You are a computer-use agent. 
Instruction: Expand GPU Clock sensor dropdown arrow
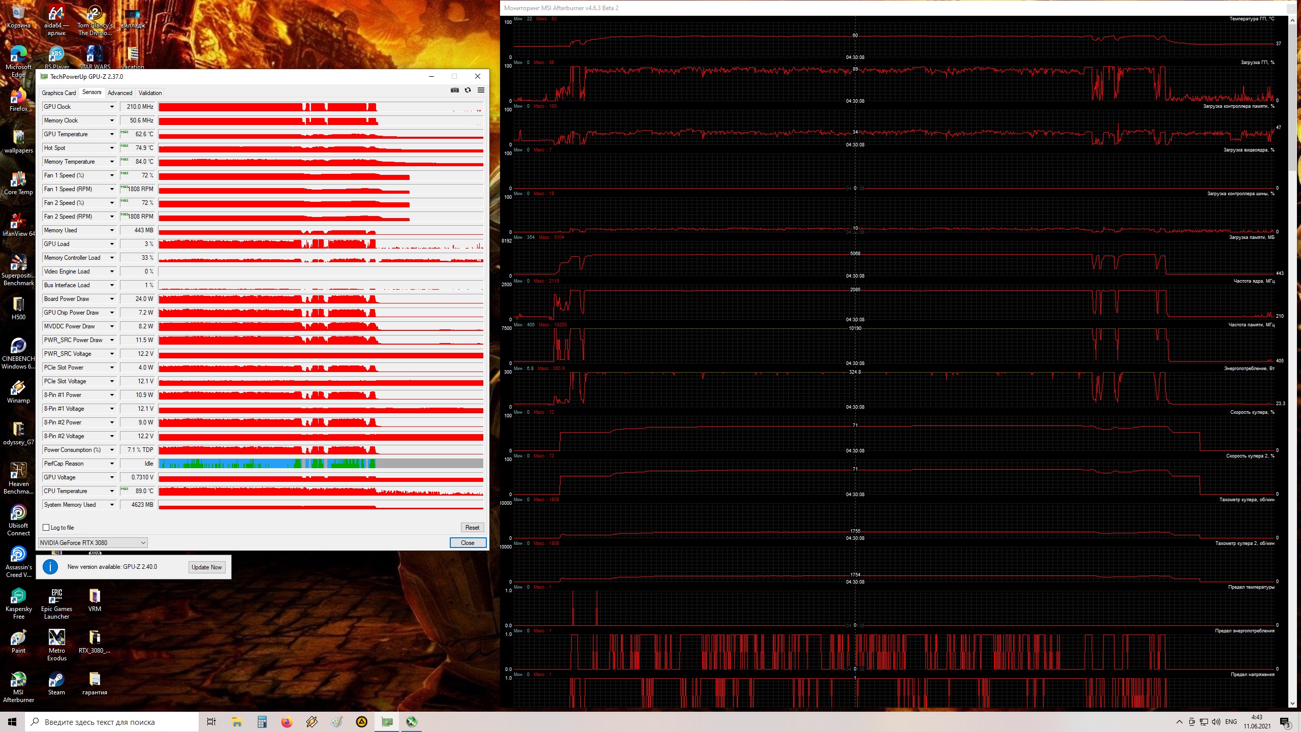pyautogui.click(x=112, y=107)
